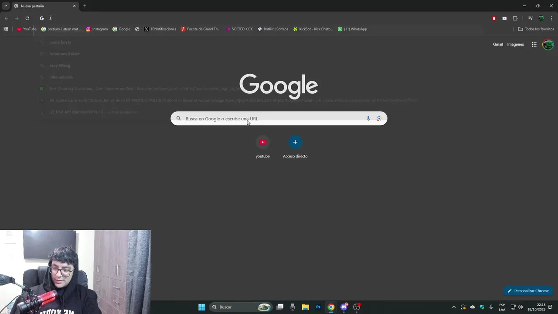Focus the Google search input field

coord(279,119)
